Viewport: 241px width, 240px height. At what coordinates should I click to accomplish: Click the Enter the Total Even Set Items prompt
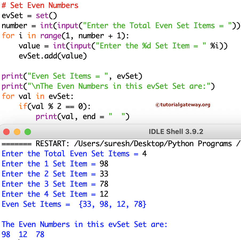click(x=73, y=154)
